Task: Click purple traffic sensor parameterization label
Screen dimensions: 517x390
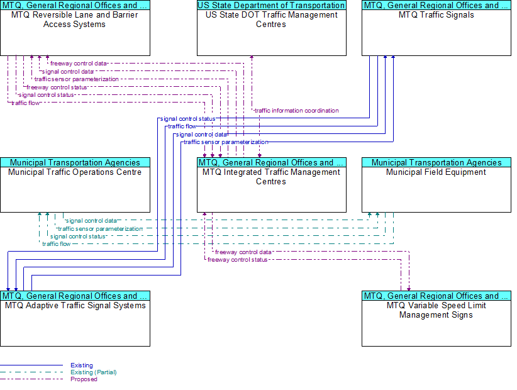Action: (x=77, y=79)
